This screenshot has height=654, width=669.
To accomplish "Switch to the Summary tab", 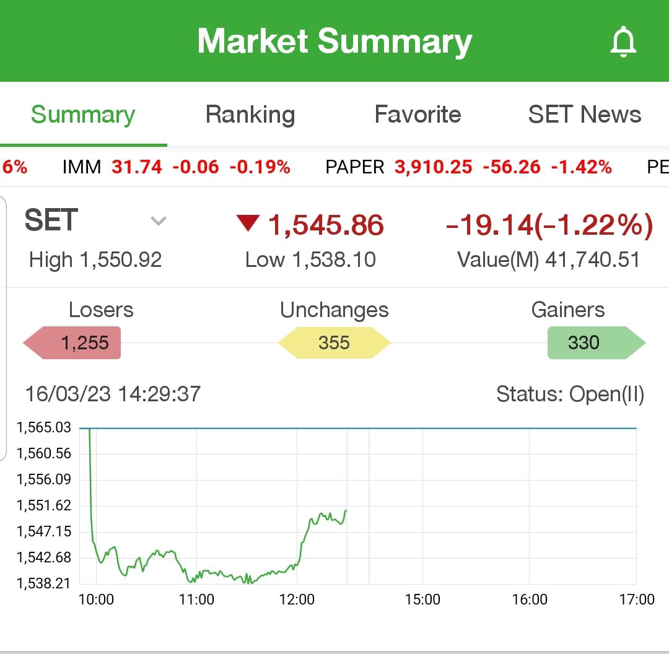I will point(83,115).
